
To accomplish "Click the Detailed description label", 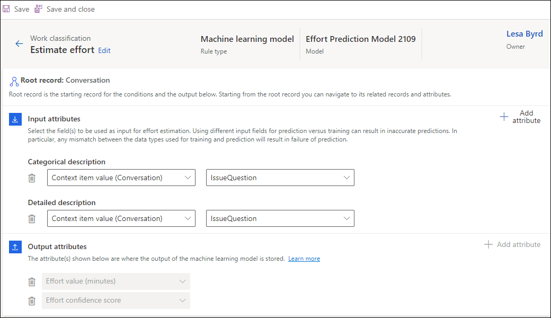I will point(61,203).
